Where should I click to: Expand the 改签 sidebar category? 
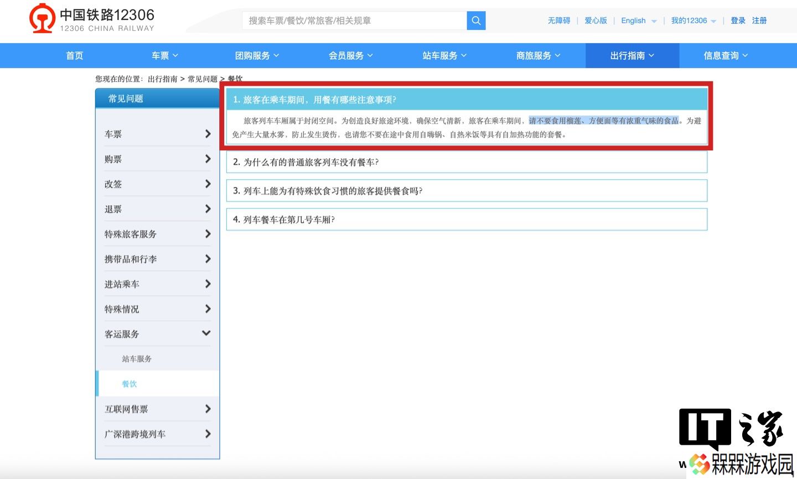tap(158, 184)
